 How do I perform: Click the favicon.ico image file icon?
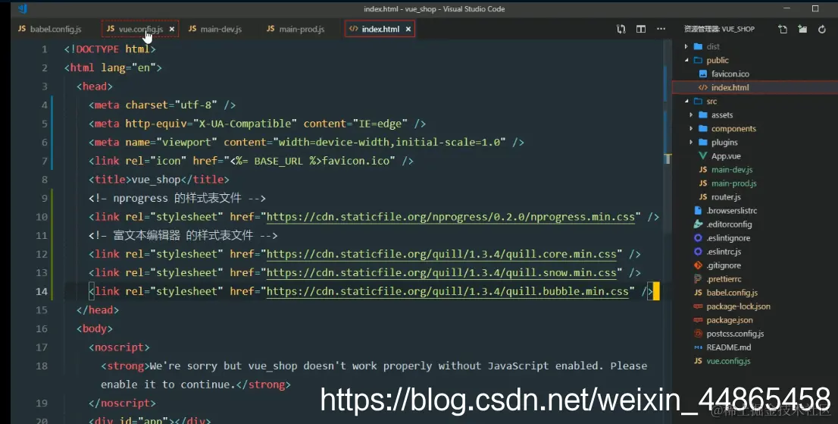[703, 74]
